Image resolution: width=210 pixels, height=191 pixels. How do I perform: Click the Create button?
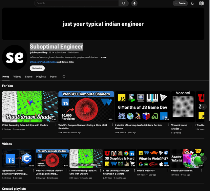click(180, 3)
